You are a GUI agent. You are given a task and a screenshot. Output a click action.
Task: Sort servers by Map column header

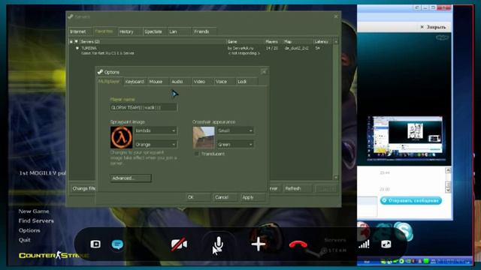(298, 42)
